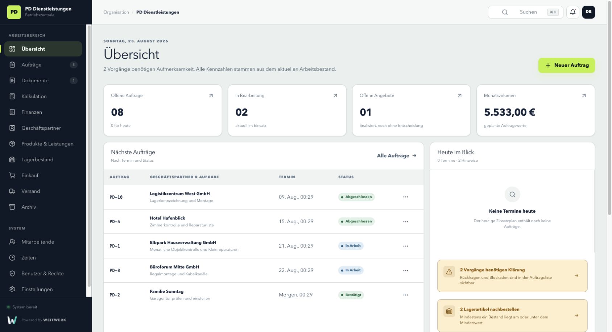Click the Abgeschlossen status badge for PD-5

(356, 221)
